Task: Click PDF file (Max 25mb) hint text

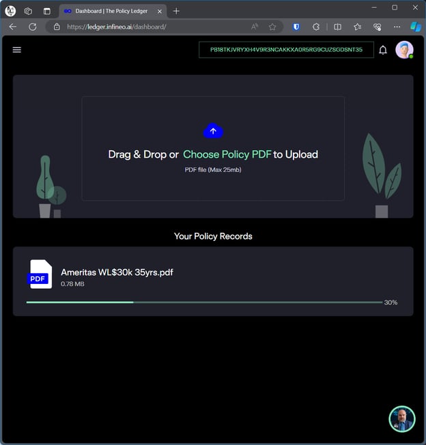Action: click(213, 170)
